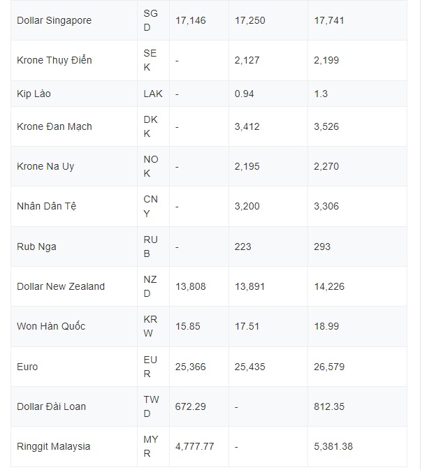
Task: Click the Euro currency name
Action: 27,367
